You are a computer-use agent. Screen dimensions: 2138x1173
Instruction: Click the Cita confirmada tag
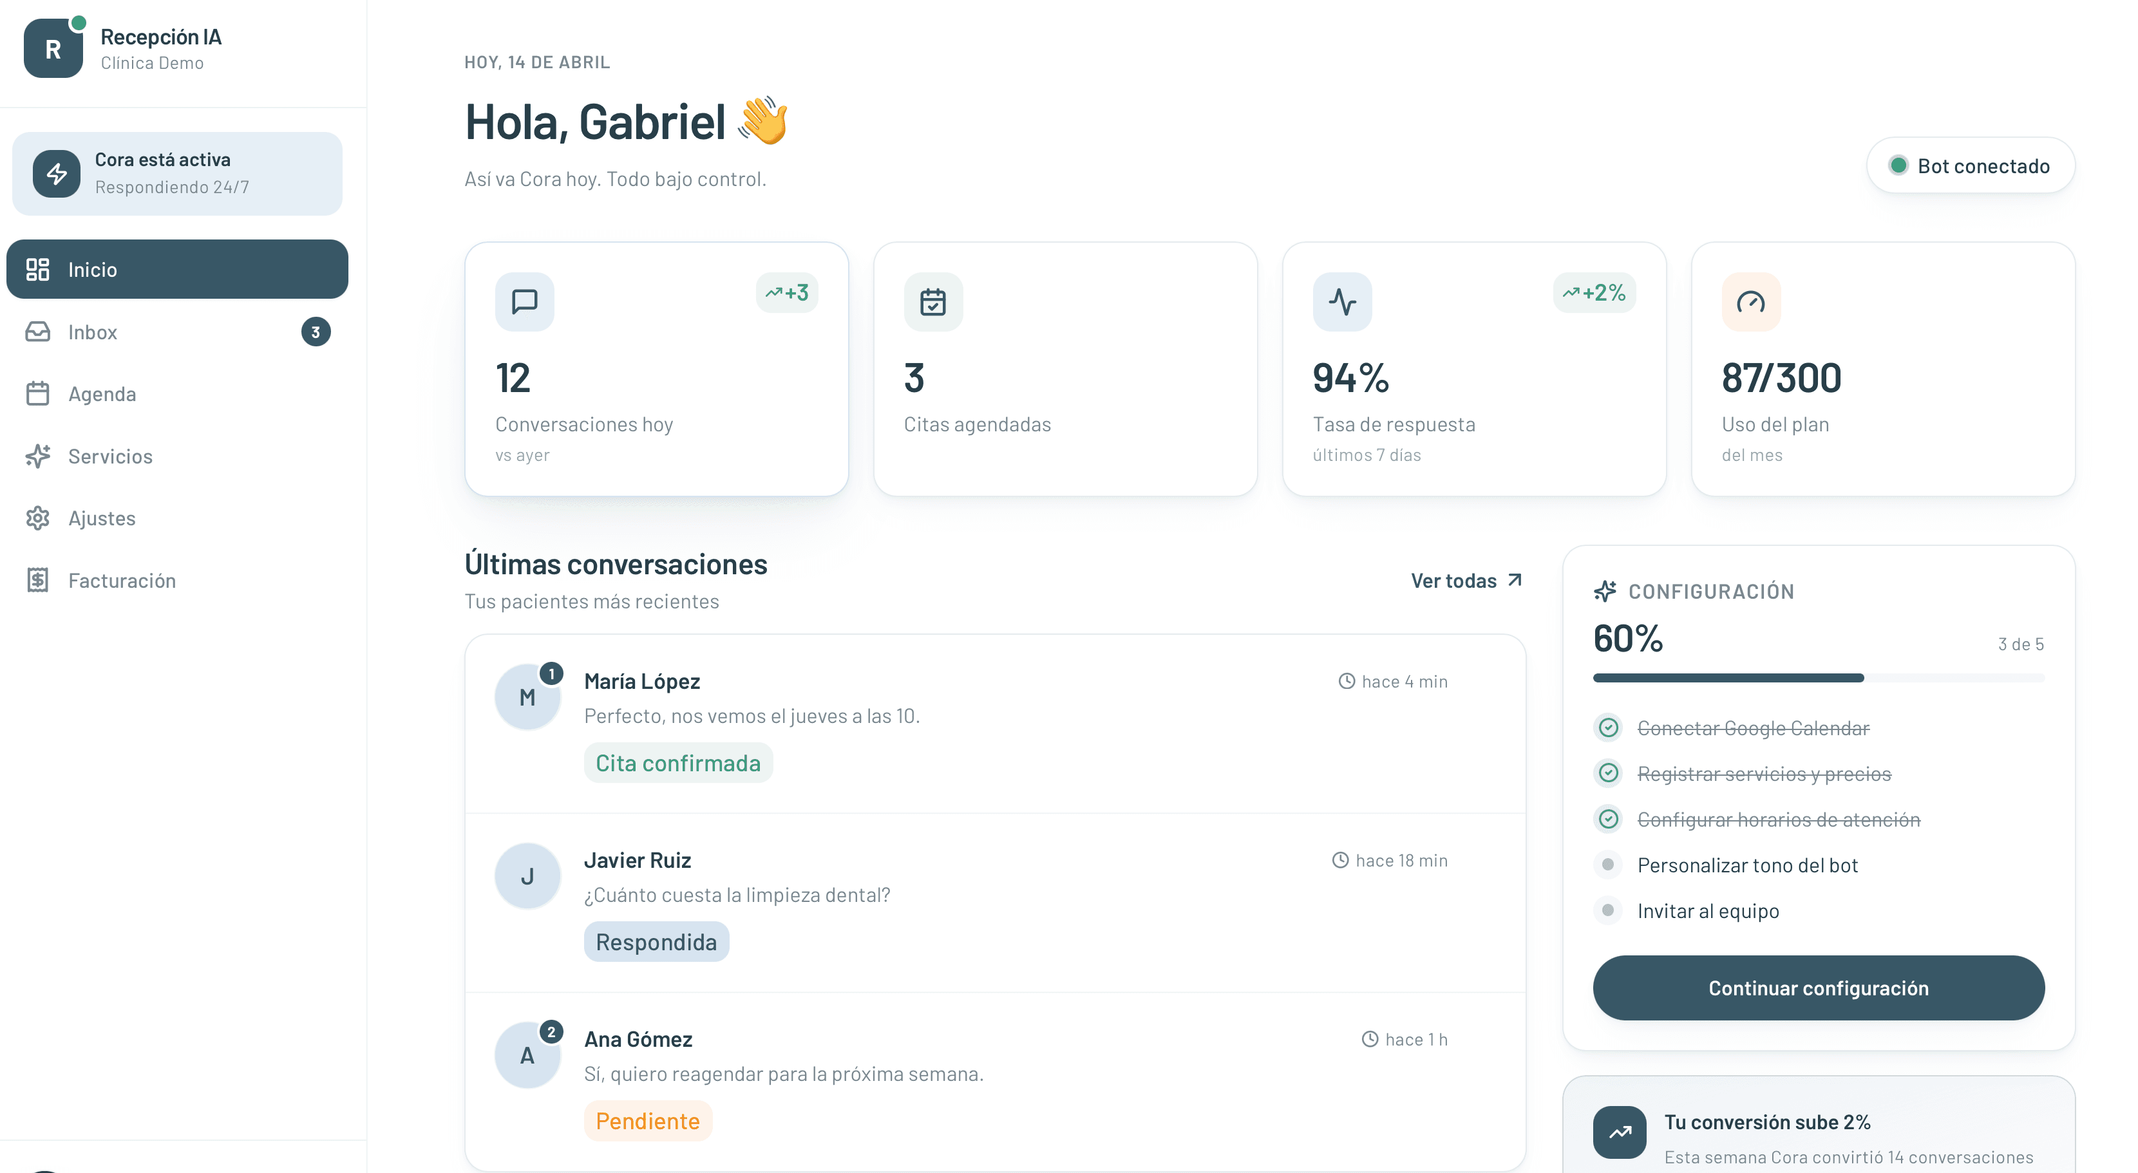click(x=678, y=763)
